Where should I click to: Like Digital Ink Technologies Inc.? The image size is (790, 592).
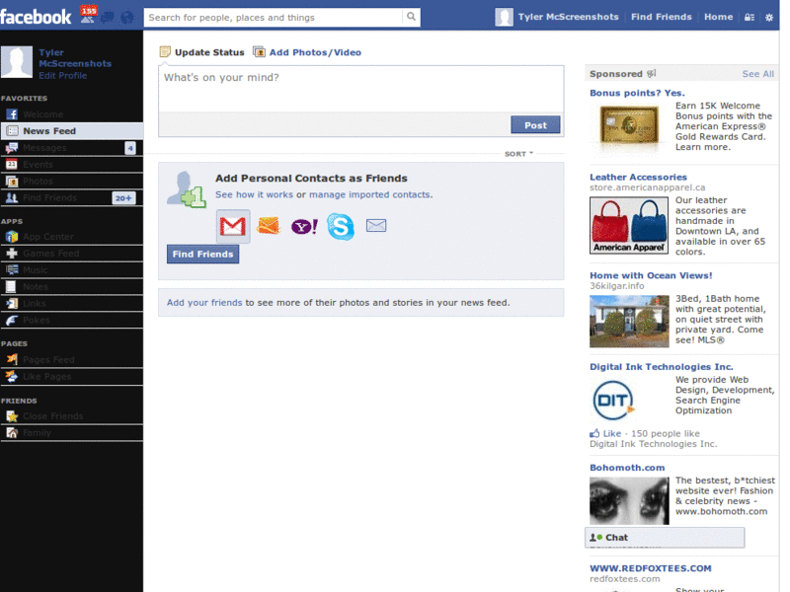(605, 433)
